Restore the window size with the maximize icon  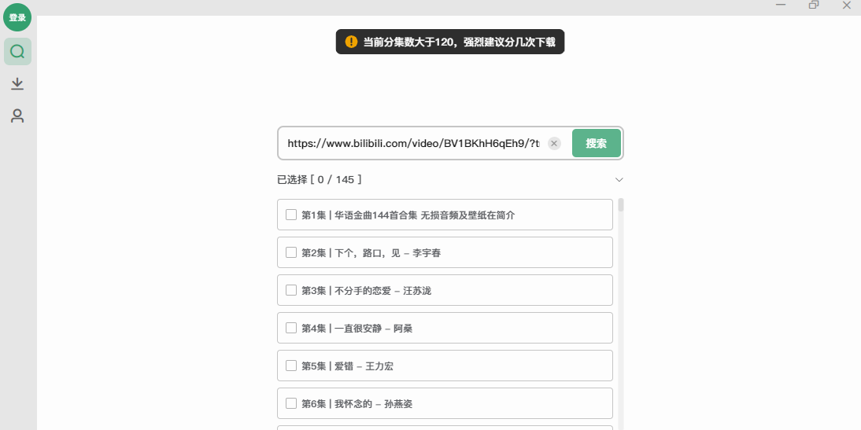coord(814,5)
